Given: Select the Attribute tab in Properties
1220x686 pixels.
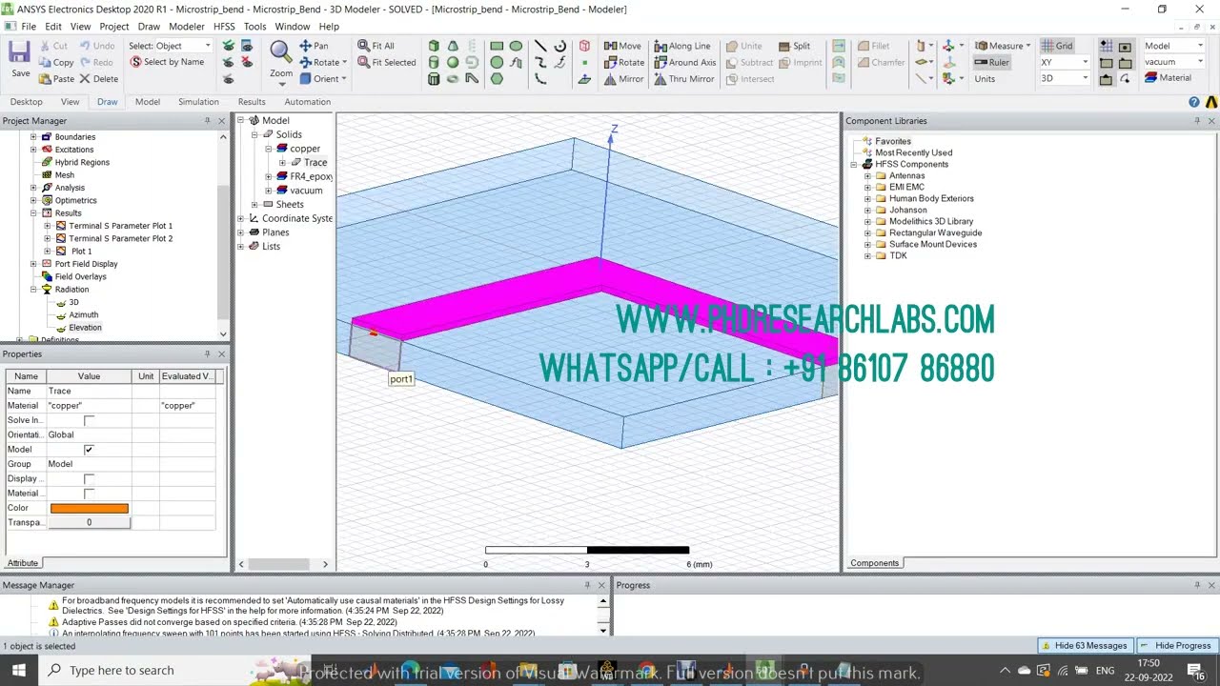Looking at the screenshot, I should pyautogui.click(x=23, y=563).
